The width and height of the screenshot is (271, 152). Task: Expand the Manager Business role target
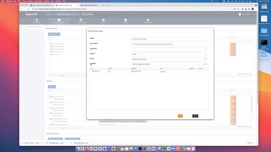(50, 108)
